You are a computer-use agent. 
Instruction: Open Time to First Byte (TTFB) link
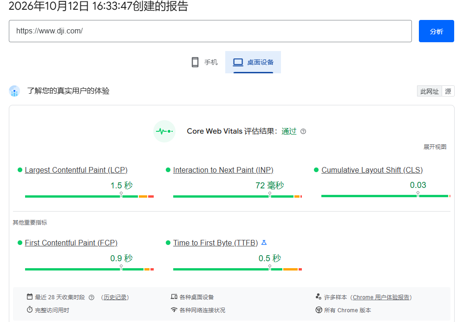point(215,243)
